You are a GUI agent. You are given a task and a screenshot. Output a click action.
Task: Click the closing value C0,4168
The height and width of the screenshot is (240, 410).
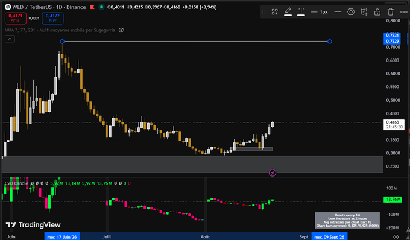pos(172,7)
